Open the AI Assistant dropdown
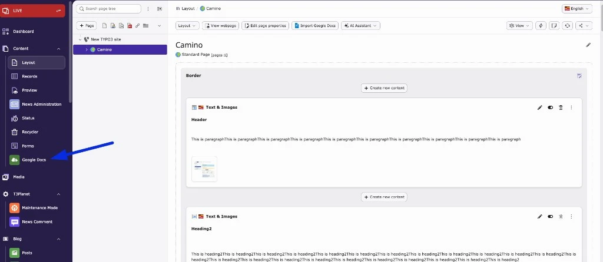The height and width of the screenshot is (262, 603). tap(361, 26)
